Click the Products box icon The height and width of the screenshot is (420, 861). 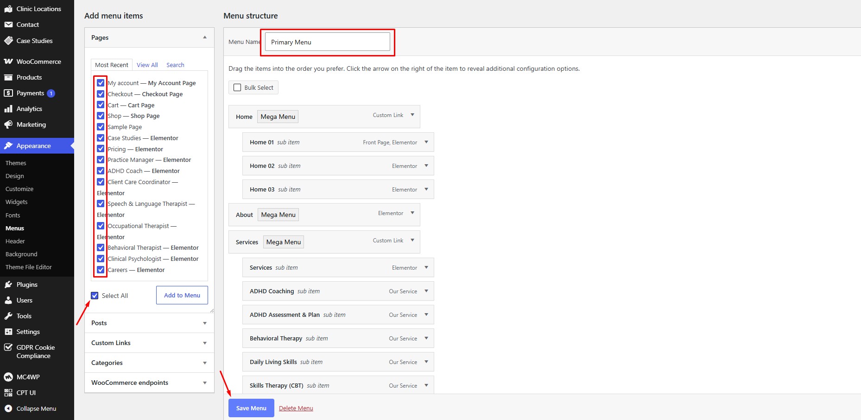click(8, 77)
